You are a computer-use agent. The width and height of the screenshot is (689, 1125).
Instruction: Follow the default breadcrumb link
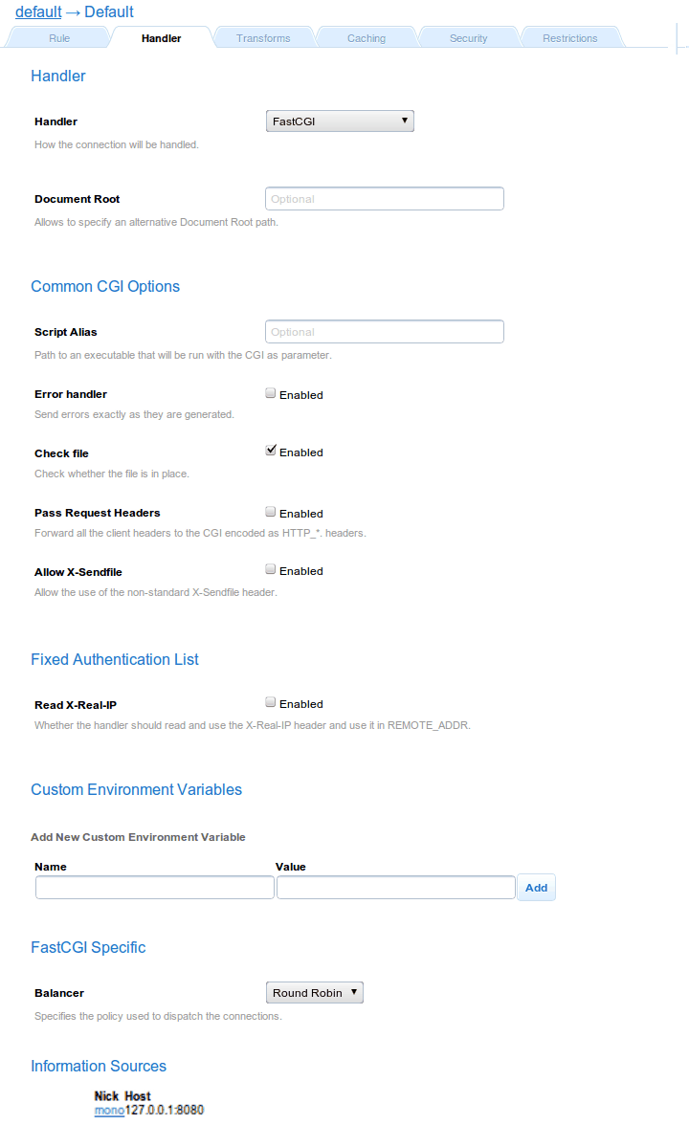38,12
